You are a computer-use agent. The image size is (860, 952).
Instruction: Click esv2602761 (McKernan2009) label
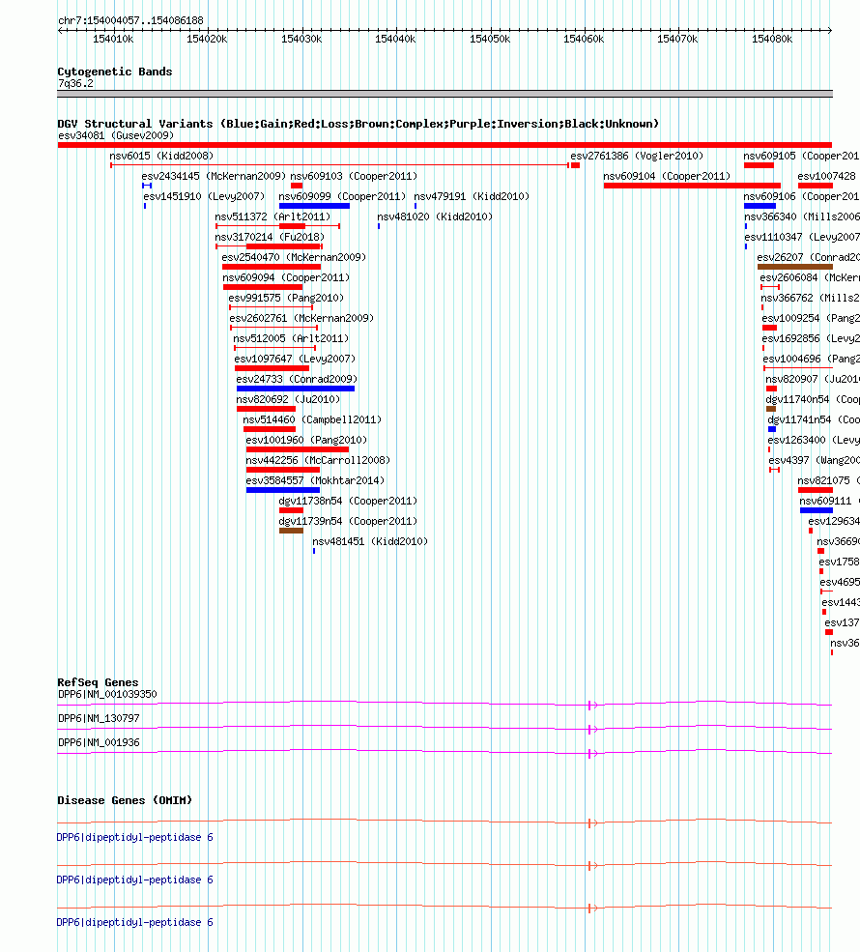click(301, 318)
